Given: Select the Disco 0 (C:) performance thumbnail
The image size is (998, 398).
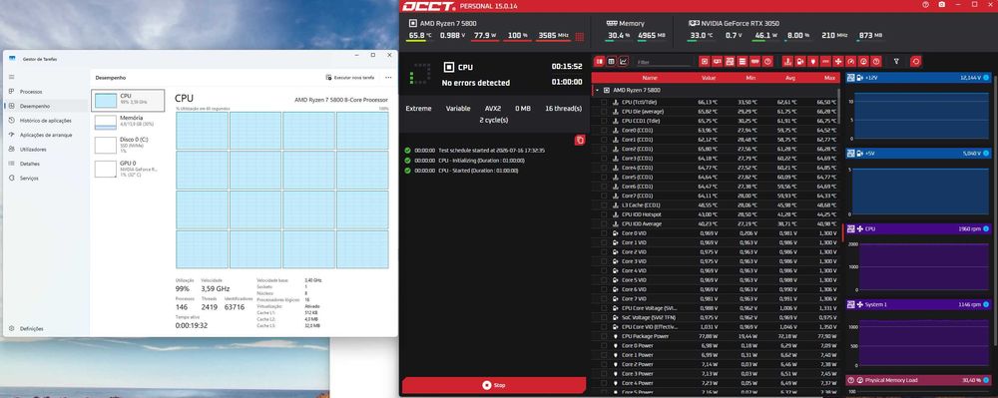Looking at the screenshot, I should pyautogui.click(x=128, y=145).
